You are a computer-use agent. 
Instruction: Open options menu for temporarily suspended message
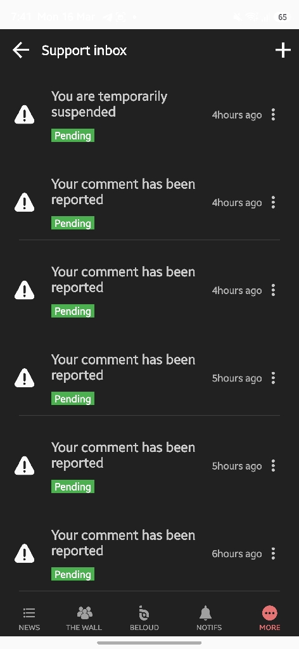click(273, 115)
